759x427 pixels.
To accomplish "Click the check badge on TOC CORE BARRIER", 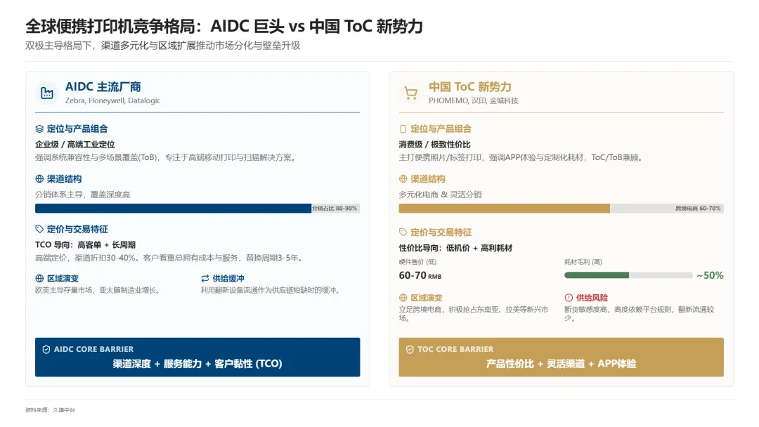I will [410, 349].
